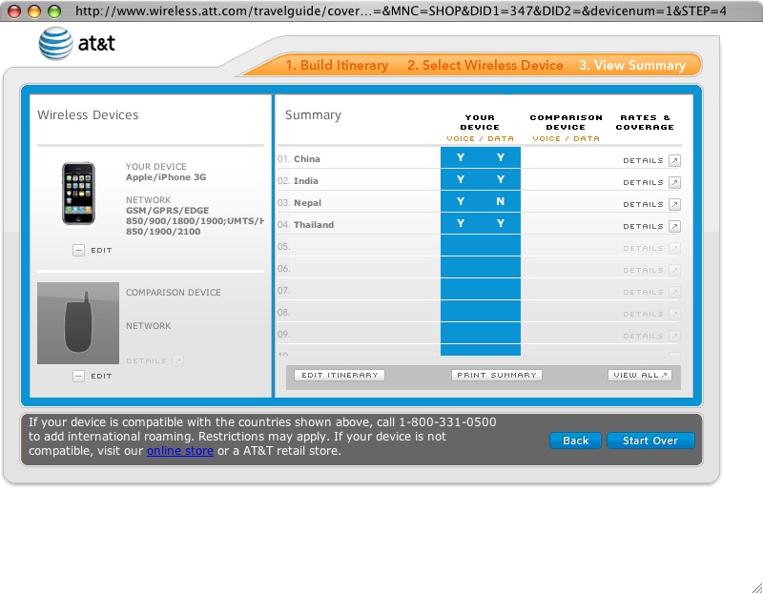Viewport: 763px width, 594px height.
Task: Click the comparison device placeholder image
Action: click(x=78, y=323)
